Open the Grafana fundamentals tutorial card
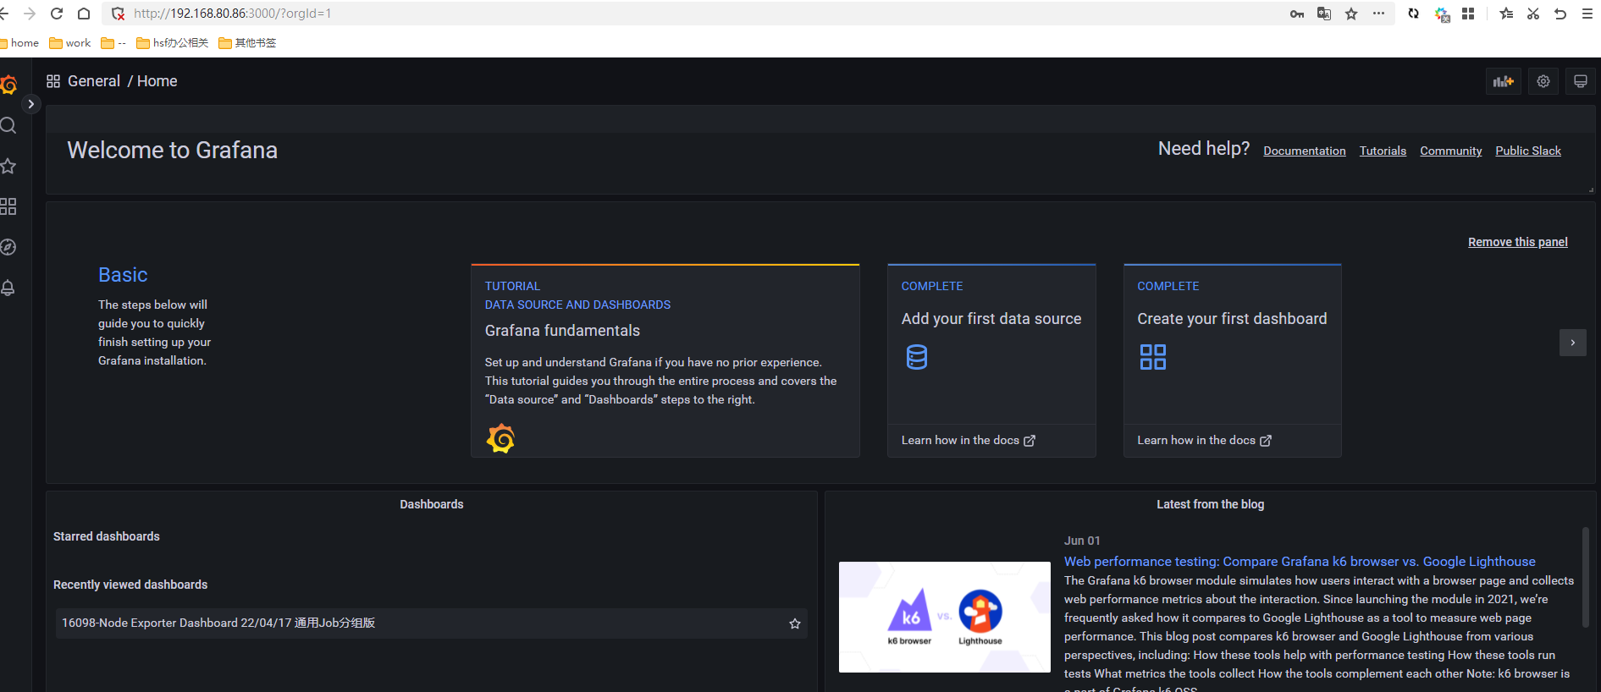This screenshot has height=692, width=1601. [665, 360]
